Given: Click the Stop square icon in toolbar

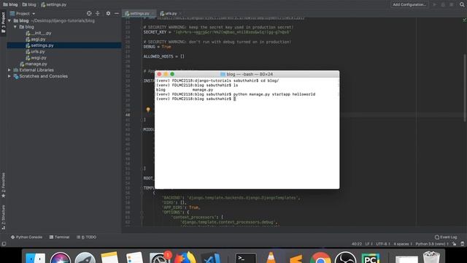Looking at the screenshot, I should click(452, 4).
